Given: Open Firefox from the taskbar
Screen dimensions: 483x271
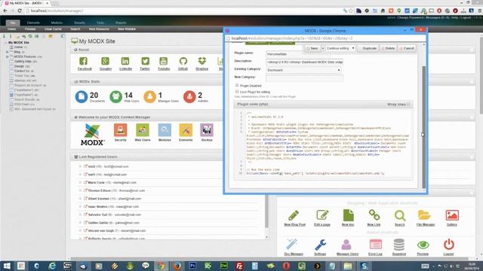Looking at the screenshot, I should (177, 266).
